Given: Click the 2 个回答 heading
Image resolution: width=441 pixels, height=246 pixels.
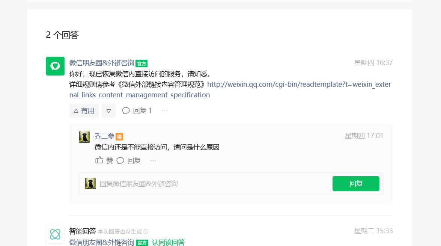Looking at the screenshot, I should click(62, 35).
